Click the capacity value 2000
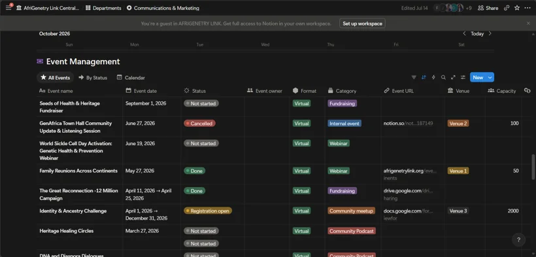536x257 pixels. coord(512,211)
